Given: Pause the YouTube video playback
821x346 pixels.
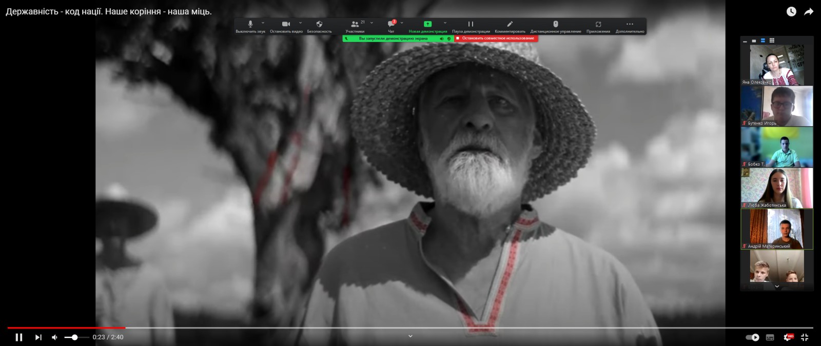Looking at the screenshot, I should 19,337.
